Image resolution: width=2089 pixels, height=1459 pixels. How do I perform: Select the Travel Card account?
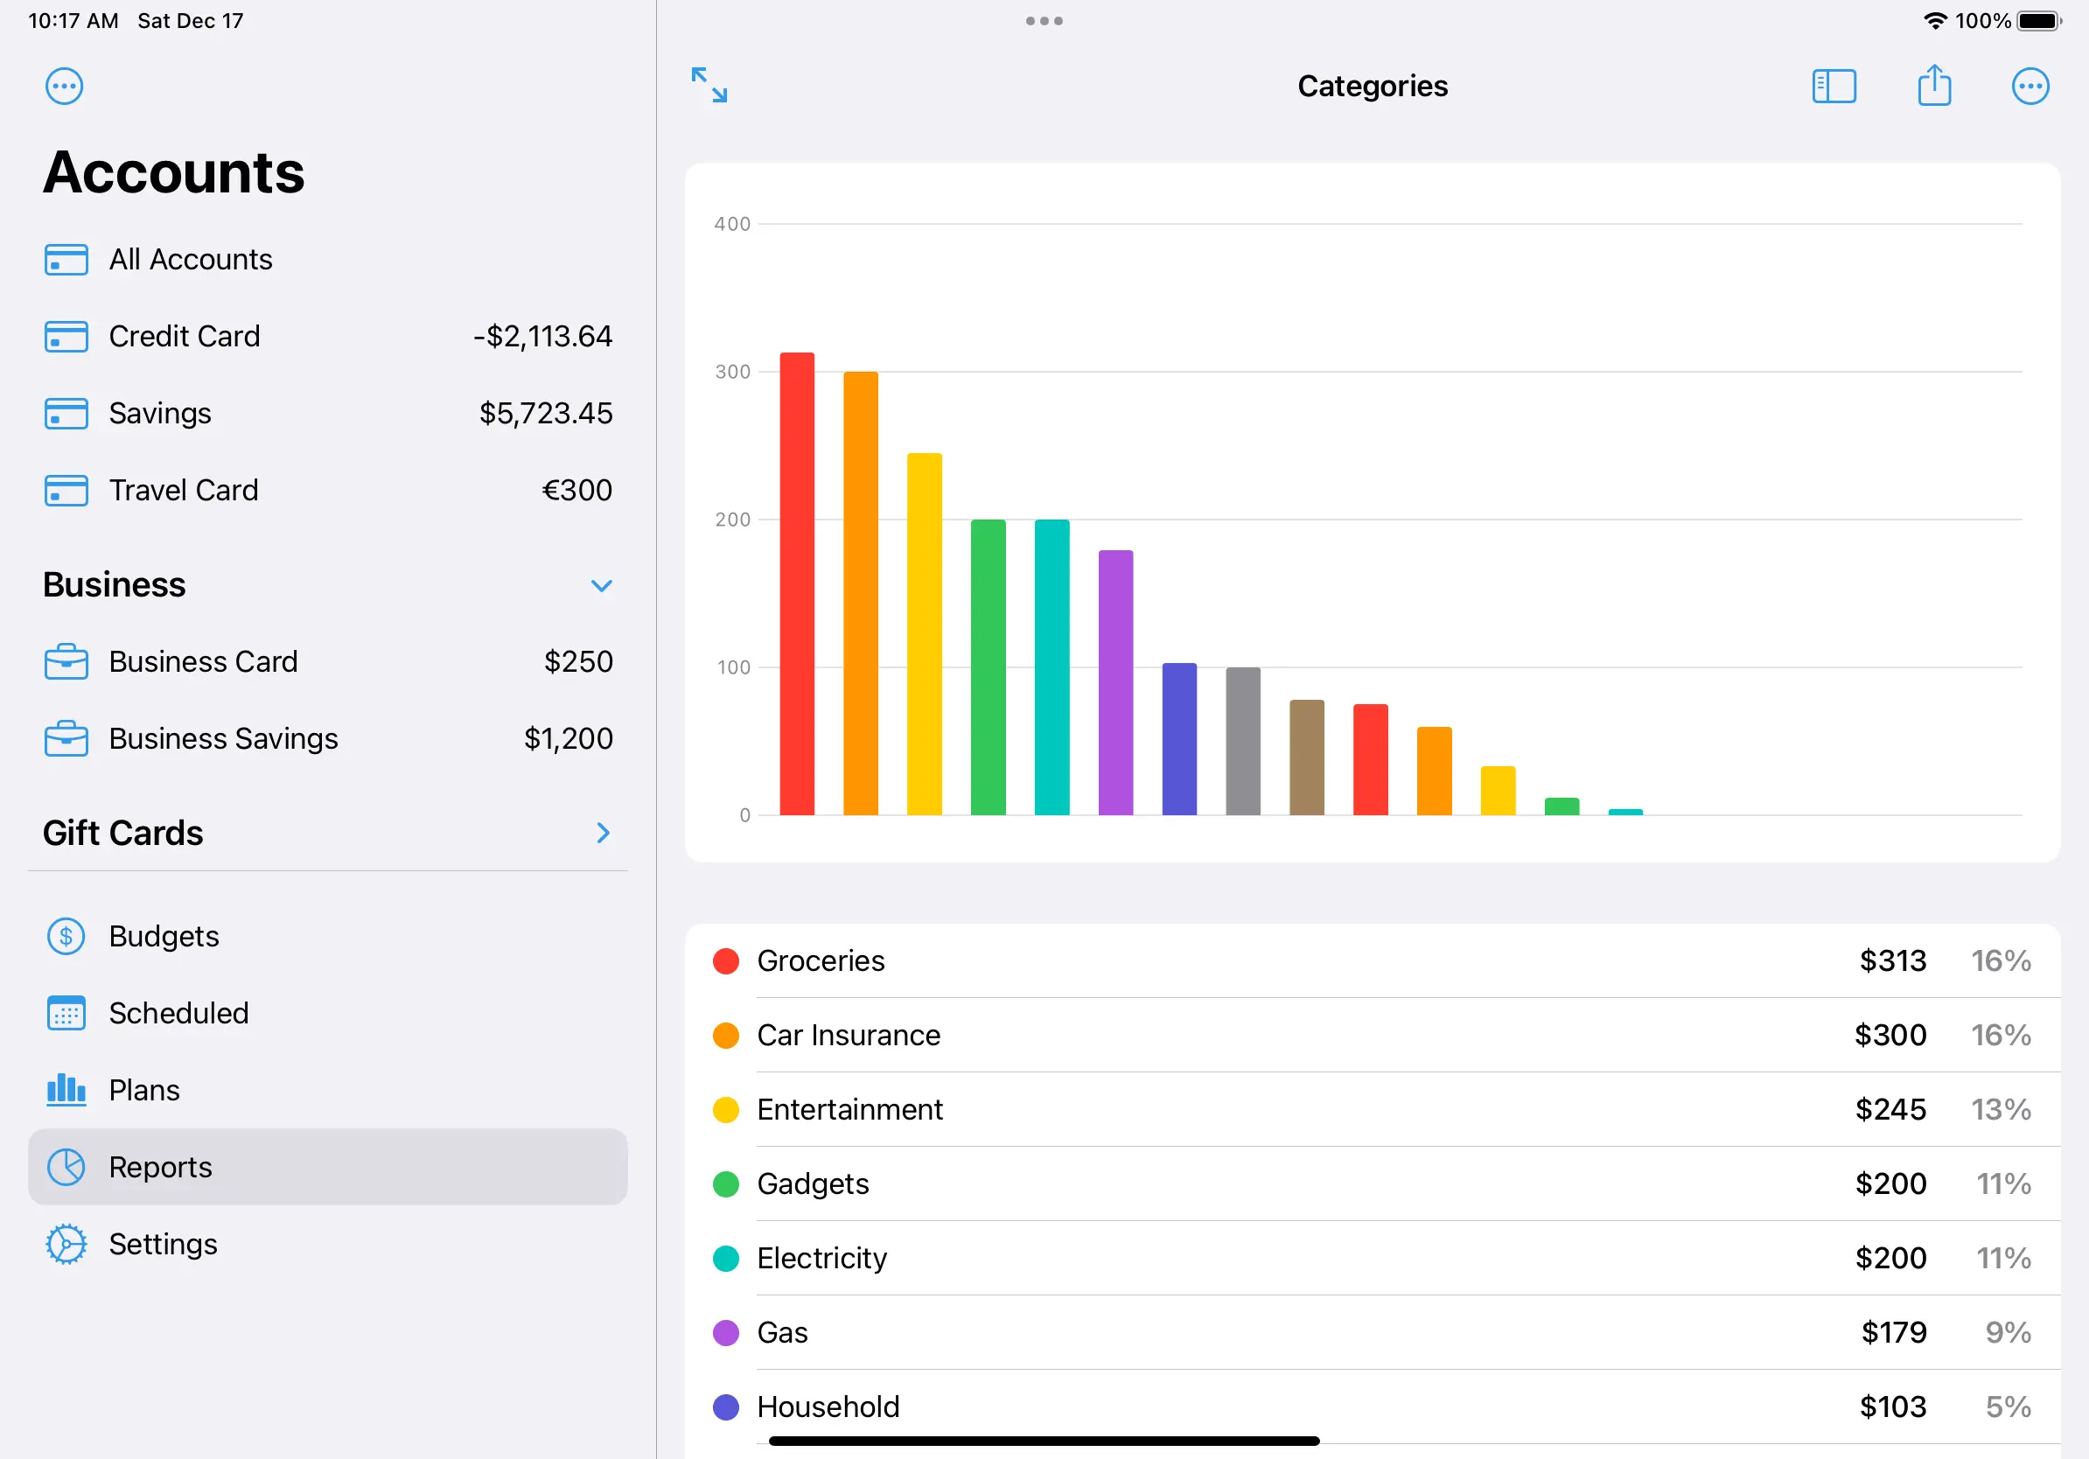327,491
